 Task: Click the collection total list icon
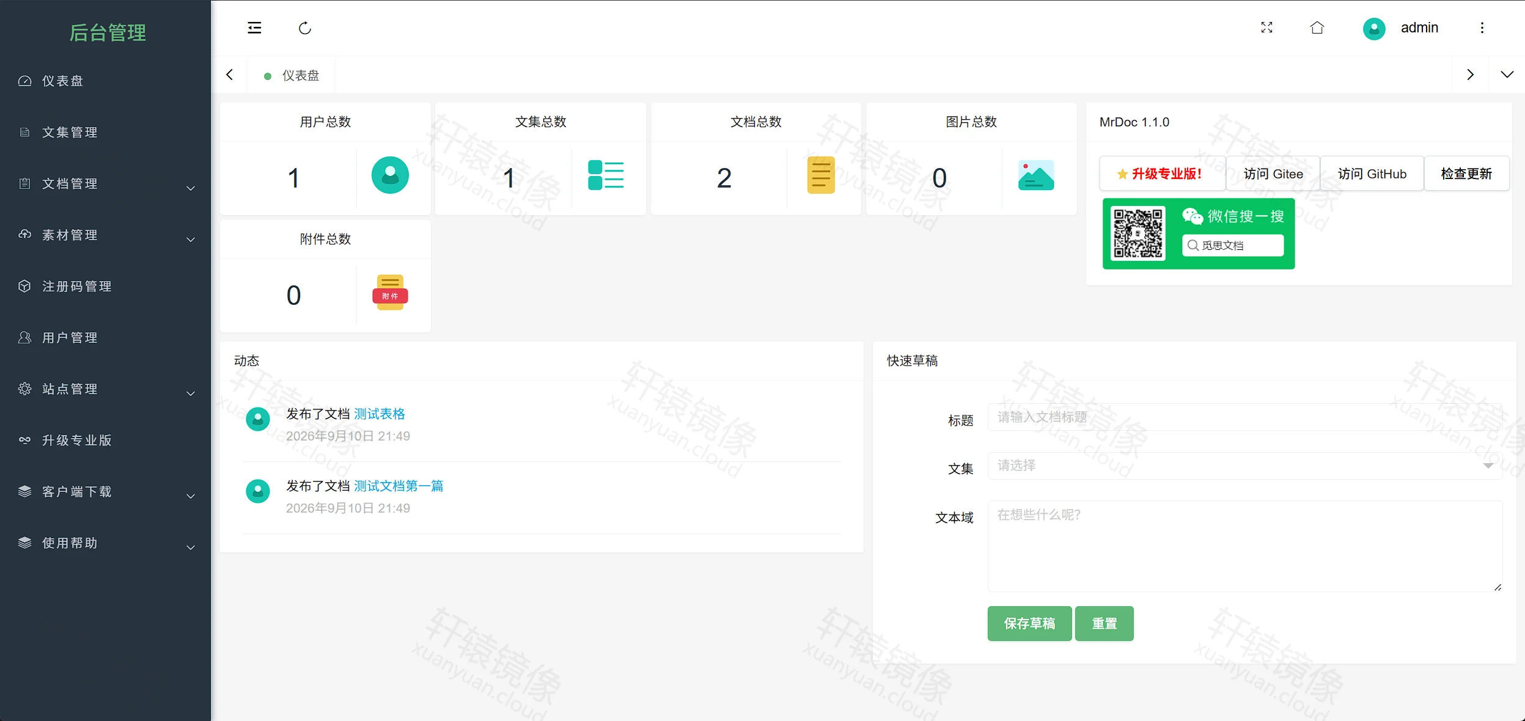pyautogui.click(x=606, y=175)
